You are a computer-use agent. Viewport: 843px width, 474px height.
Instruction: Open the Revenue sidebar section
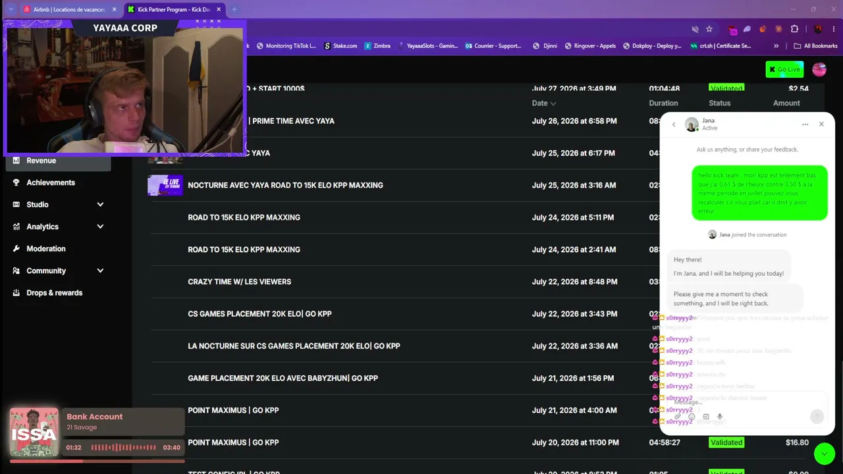(x=58, y=161)
